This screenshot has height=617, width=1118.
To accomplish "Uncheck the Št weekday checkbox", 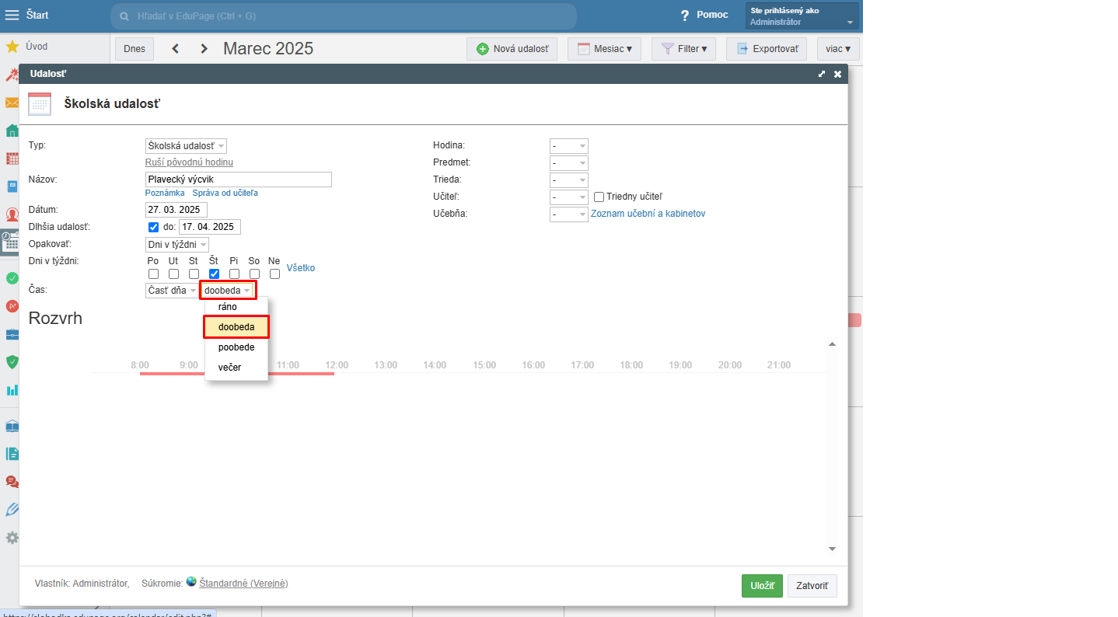I will click(x=214, y=274).
